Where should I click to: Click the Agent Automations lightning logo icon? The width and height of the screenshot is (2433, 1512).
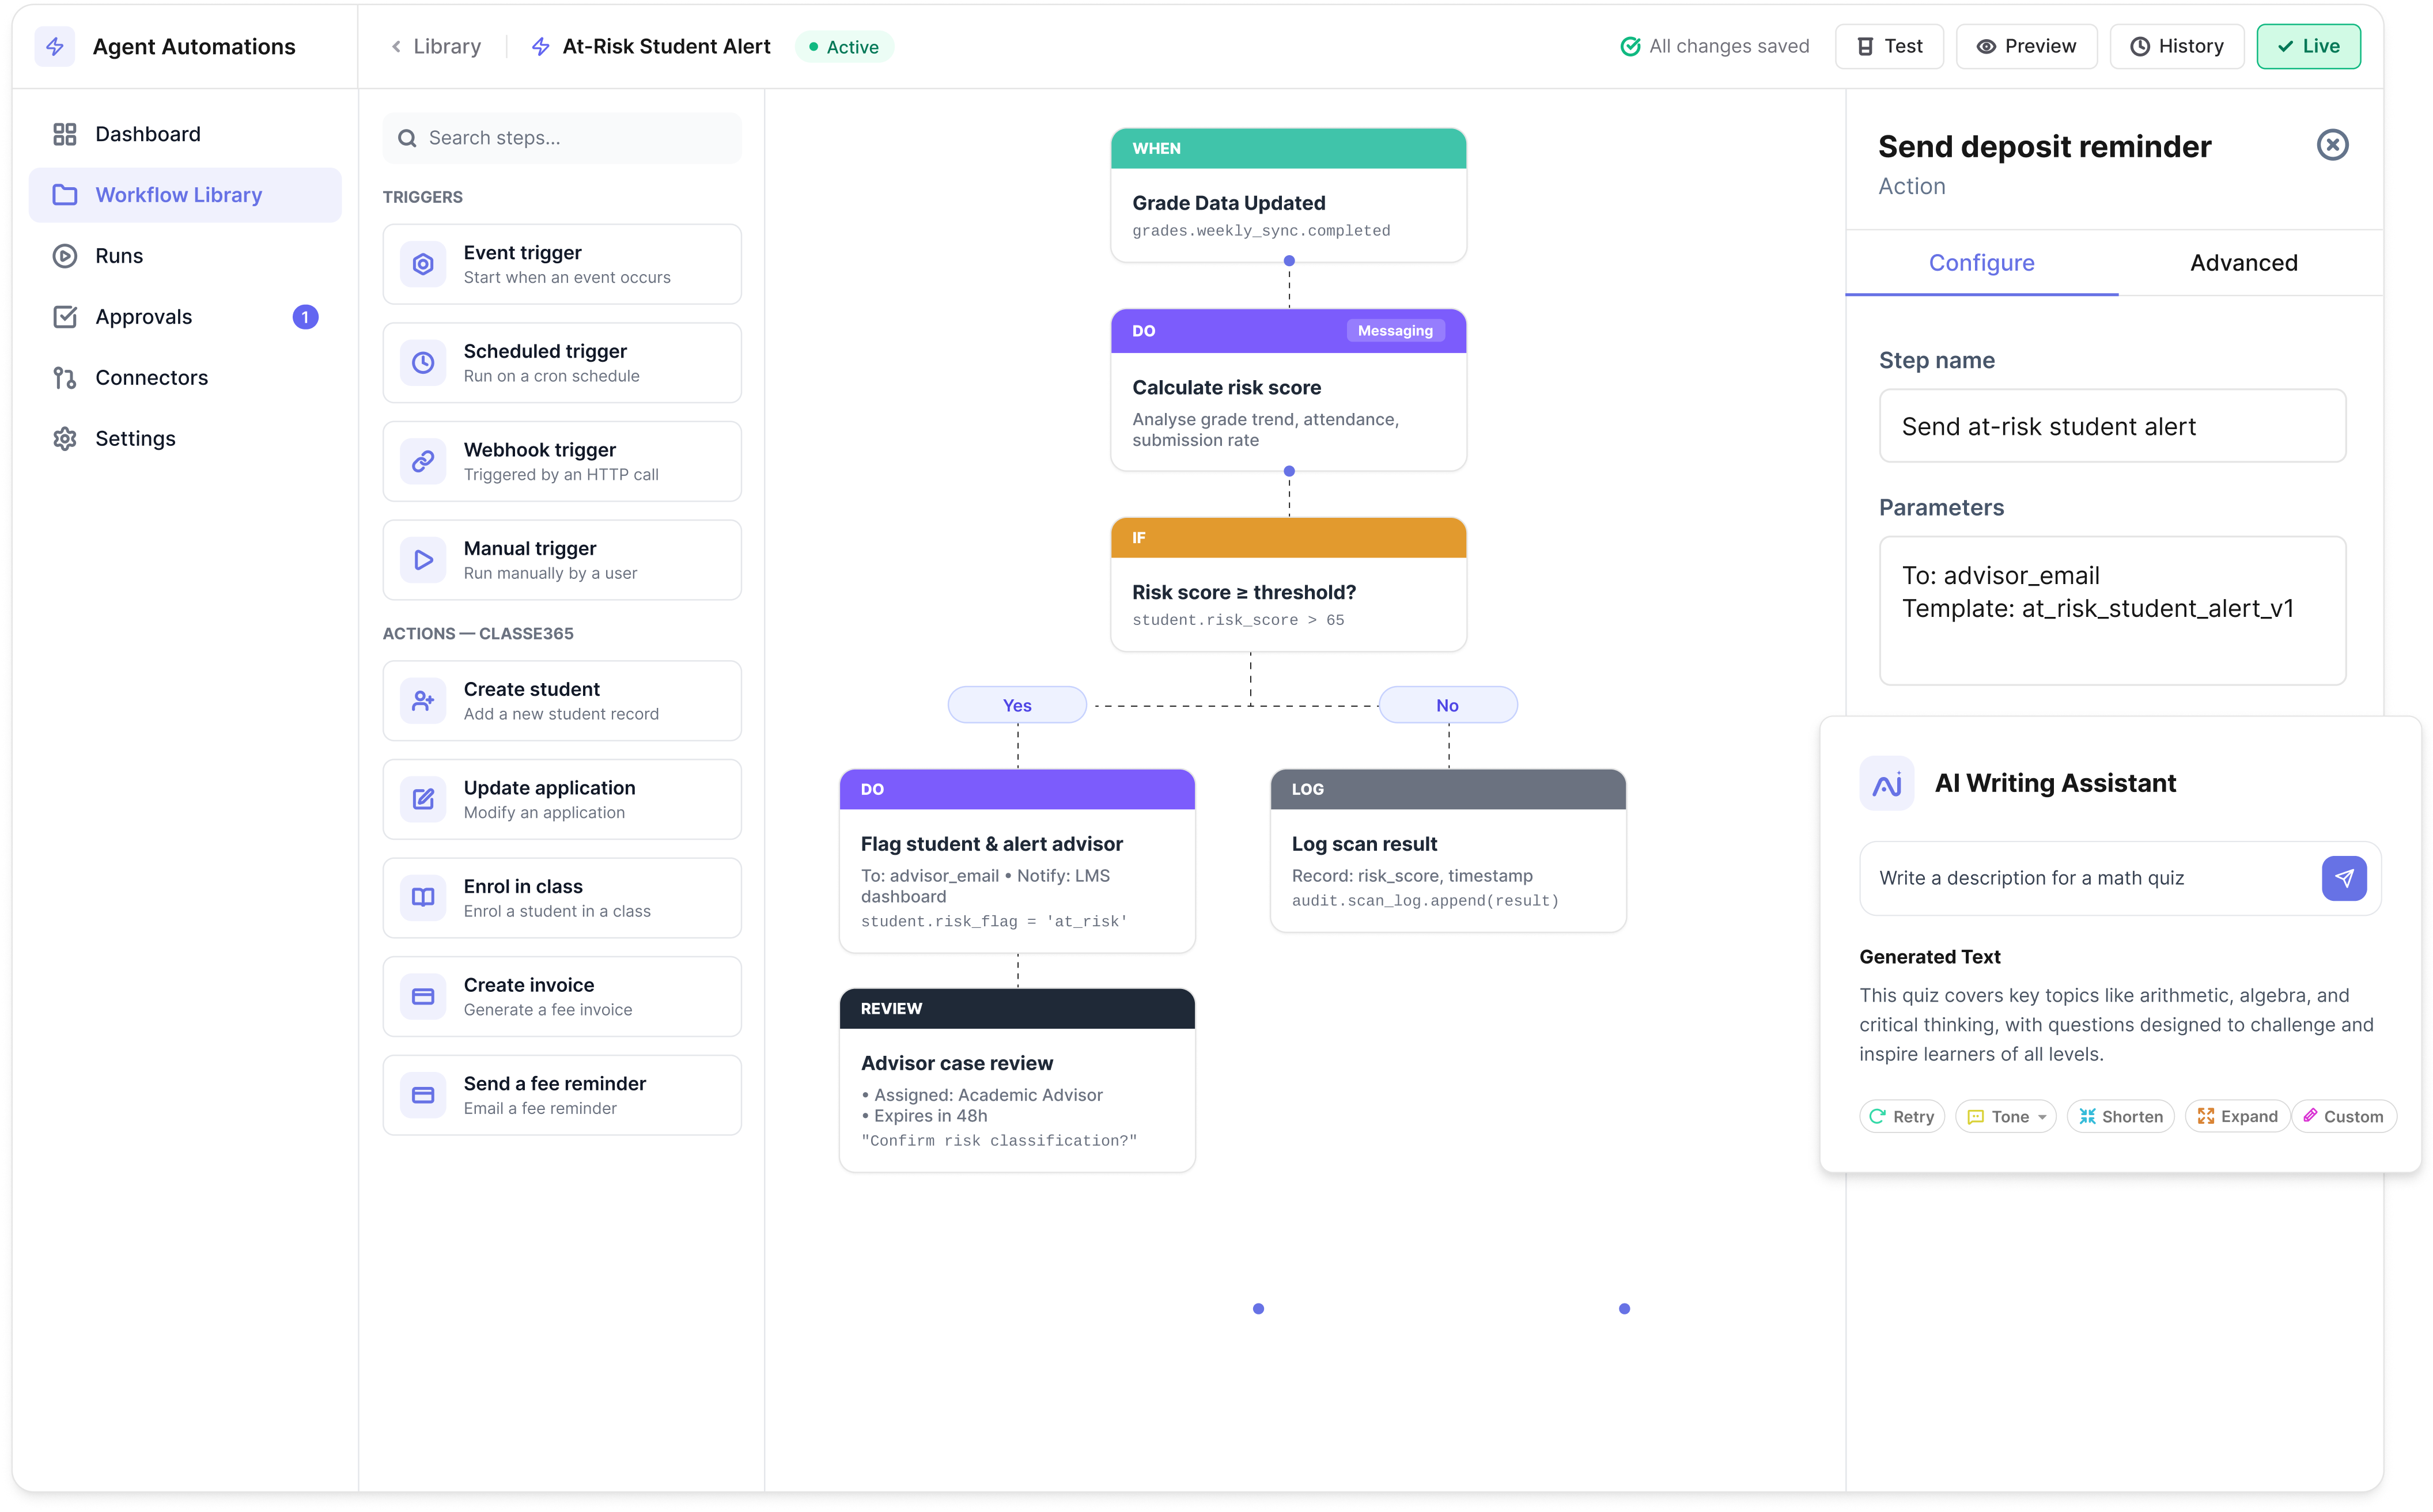[x=55, y=47]
